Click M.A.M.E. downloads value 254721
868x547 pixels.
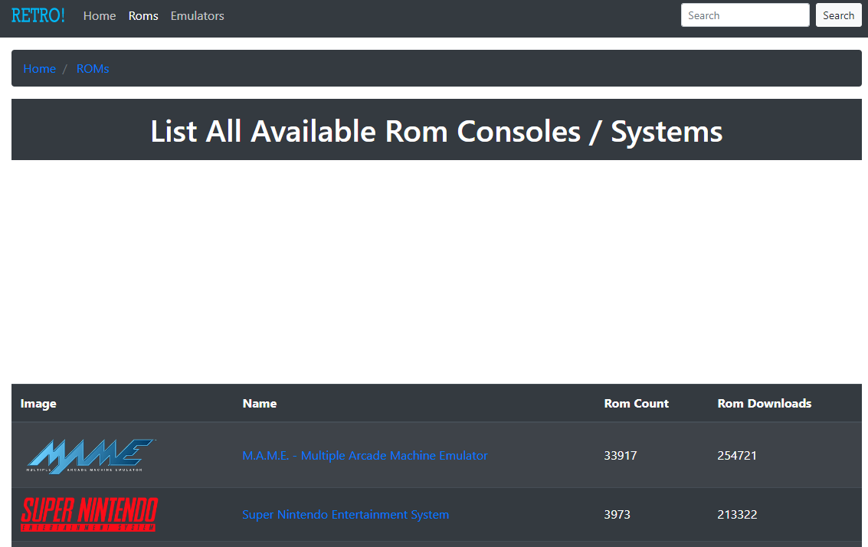click(x=737, y=455)
